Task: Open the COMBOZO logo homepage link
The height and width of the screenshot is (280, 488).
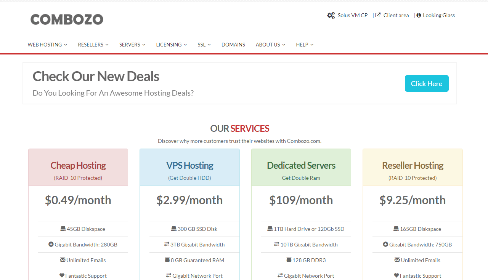Action: [67, 19]
